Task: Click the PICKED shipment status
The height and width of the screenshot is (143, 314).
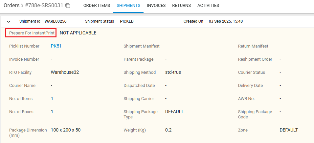Action: (x=127, y=21)
